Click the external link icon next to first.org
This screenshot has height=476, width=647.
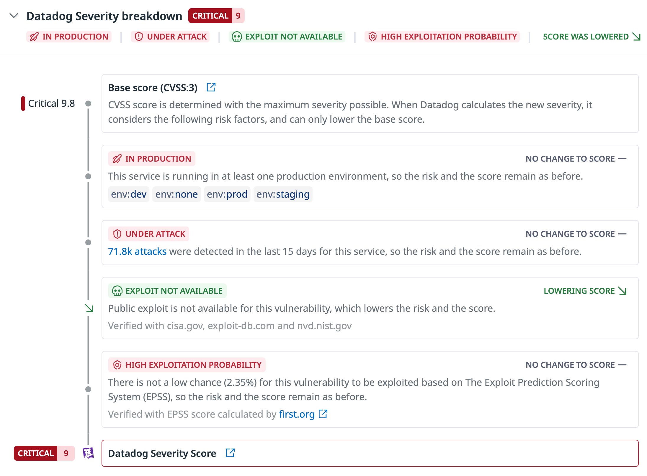point(323,414)
